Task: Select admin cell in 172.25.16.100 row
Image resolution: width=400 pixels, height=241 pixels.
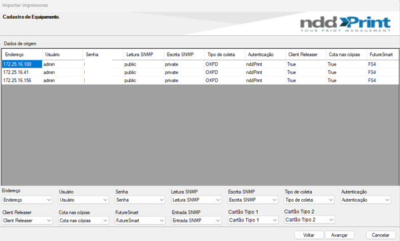Action: [63, 64]
